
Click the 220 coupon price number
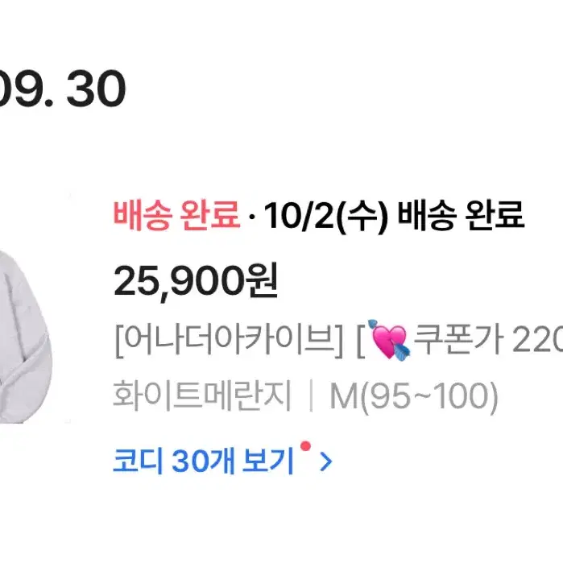click(538, 339)
